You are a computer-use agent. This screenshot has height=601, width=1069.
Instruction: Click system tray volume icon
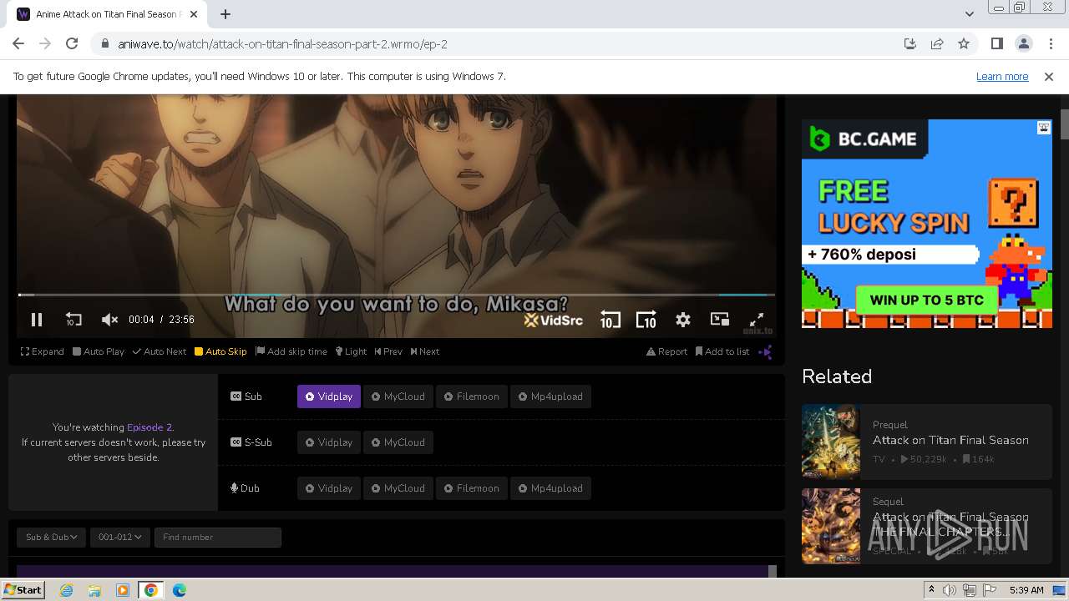[x=950, y=590]
